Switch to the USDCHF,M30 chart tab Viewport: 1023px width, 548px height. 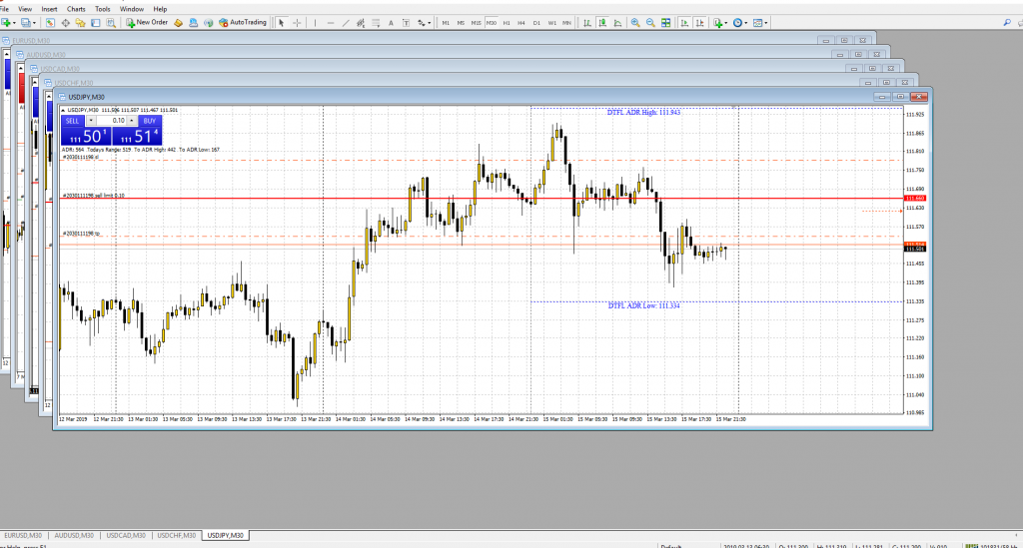(176, 536)
